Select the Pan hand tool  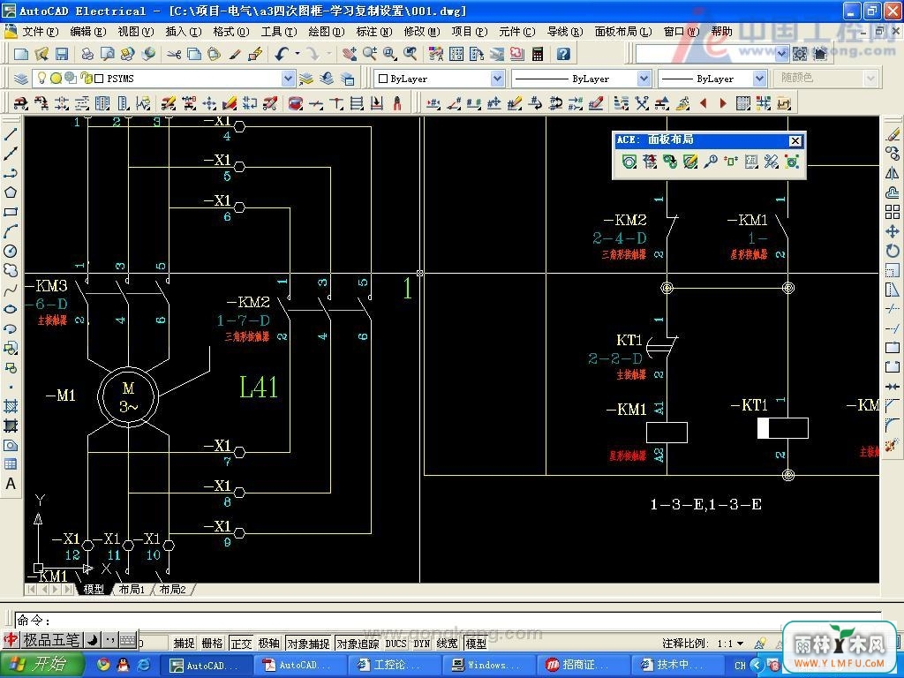pos(350,54)
